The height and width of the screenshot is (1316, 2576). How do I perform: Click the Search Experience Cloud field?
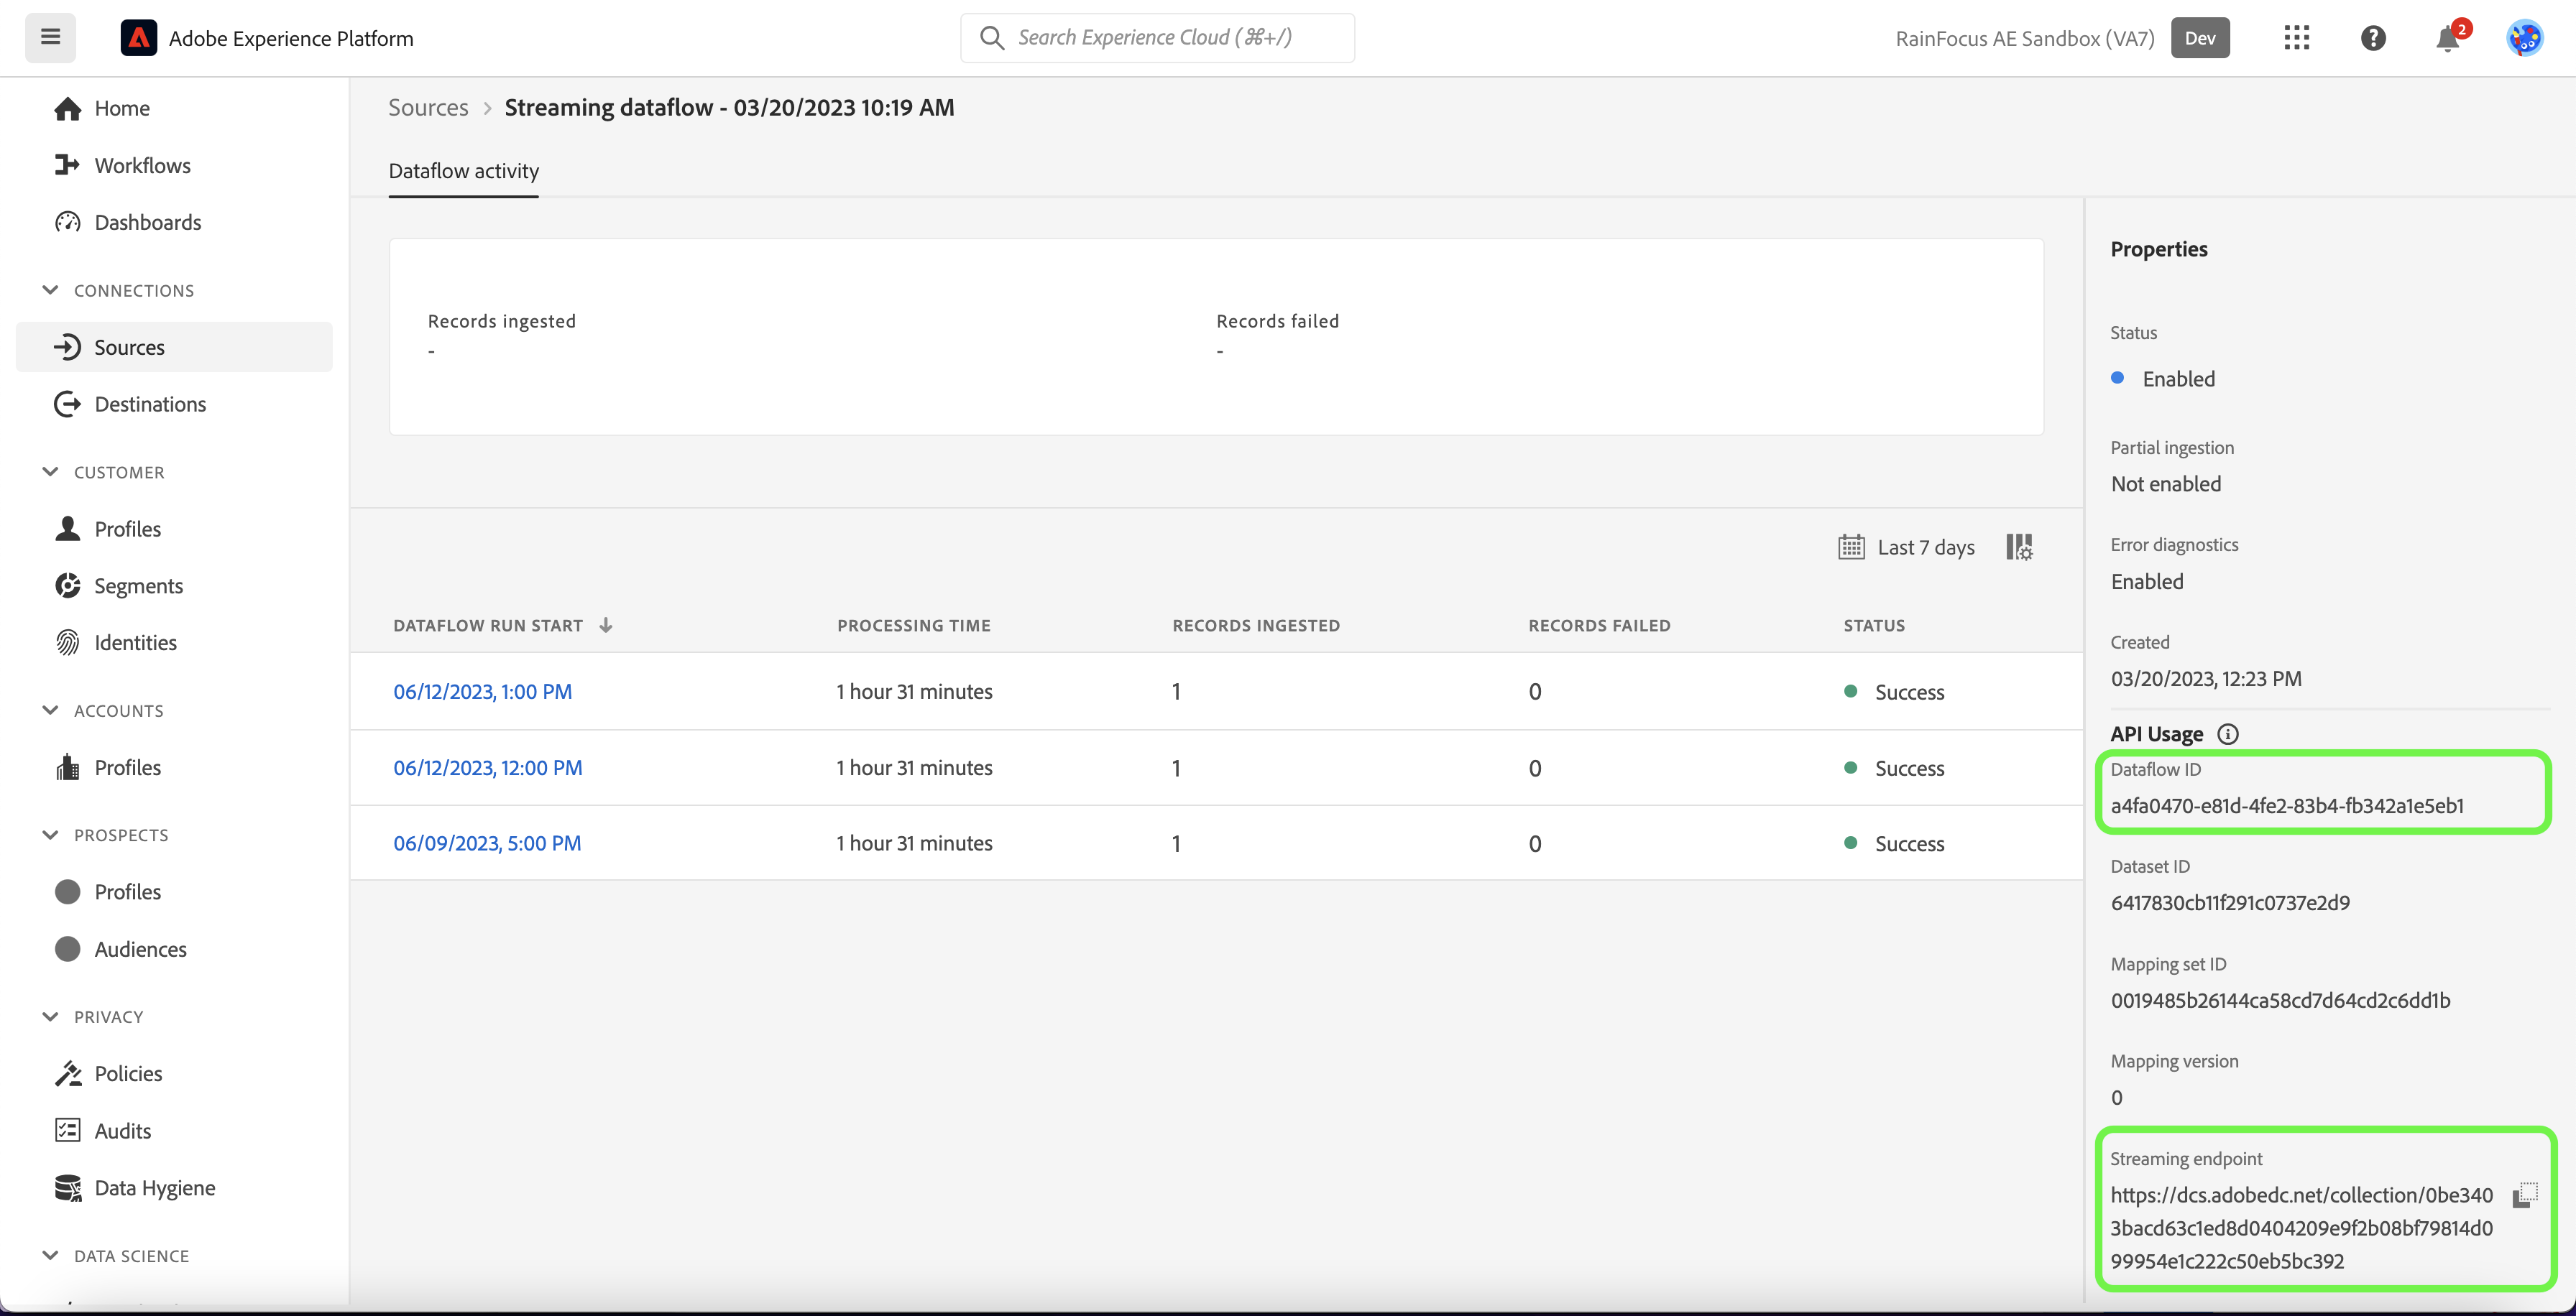tap(1156, 38)
